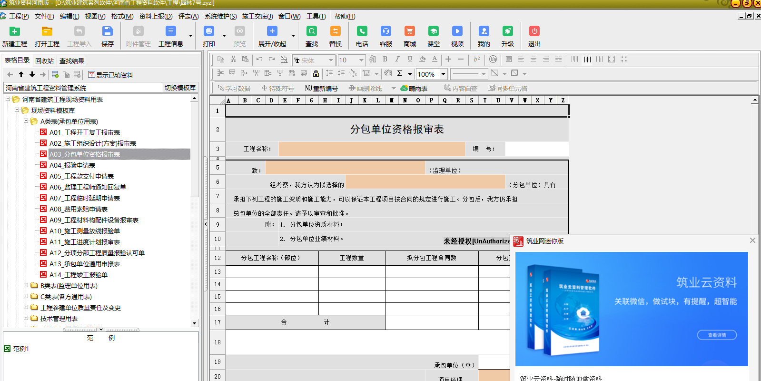
Task: Save using the 保存 toolbar icon
Action: coord(108,32)
